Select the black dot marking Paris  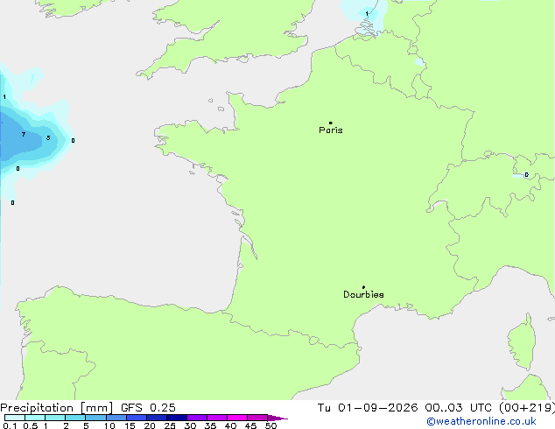[331, 123]
